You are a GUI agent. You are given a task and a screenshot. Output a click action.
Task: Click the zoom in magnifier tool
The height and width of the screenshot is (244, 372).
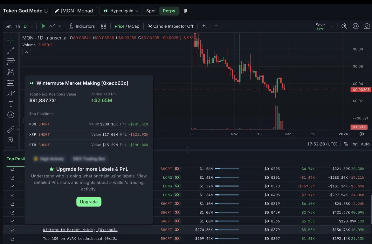coord(11,140)
